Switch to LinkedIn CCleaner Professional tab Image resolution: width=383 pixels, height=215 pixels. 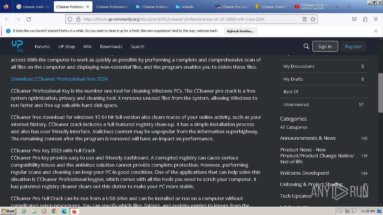152,7
